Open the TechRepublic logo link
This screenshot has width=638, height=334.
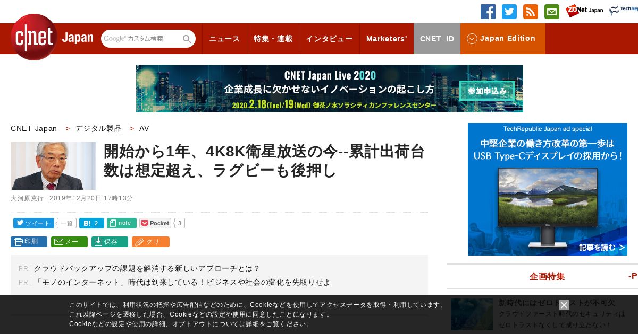pyautogui.click(x=624, y=11)
